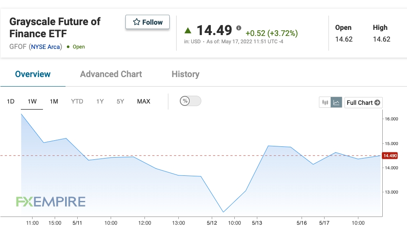Select the candlestick chart type icon
Screen dimensions: 407x236
[325, 102]
